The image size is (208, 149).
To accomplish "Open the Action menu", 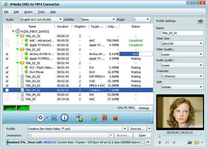I will point(28,12).
